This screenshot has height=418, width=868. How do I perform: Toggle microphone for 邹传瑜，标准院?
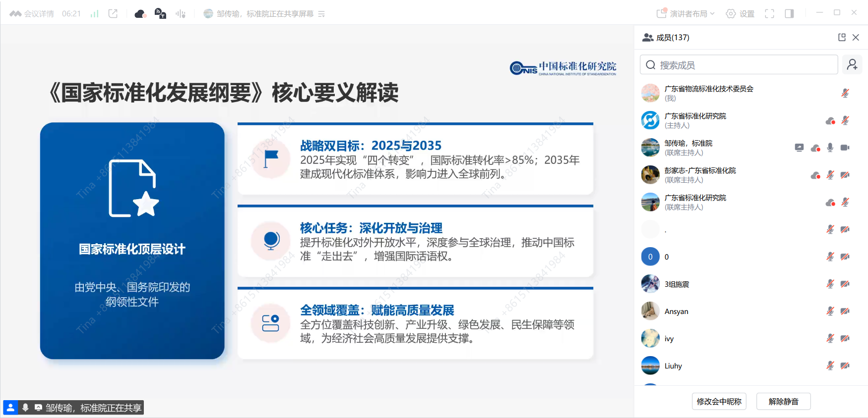830,148
